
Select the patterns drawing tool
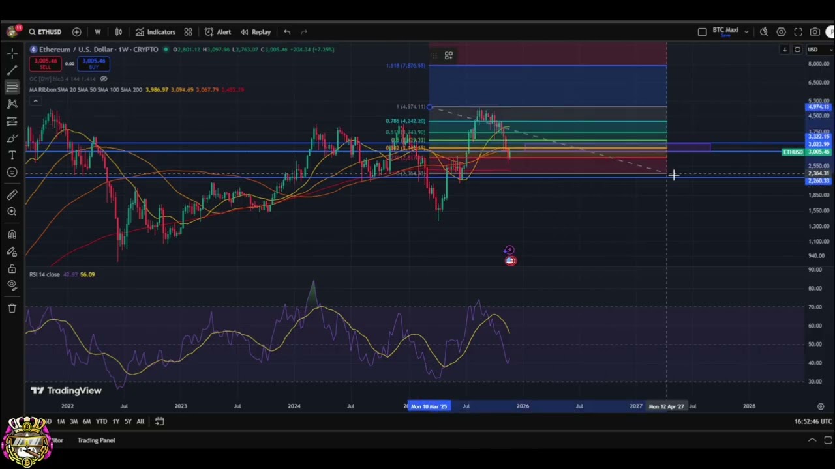12,104
